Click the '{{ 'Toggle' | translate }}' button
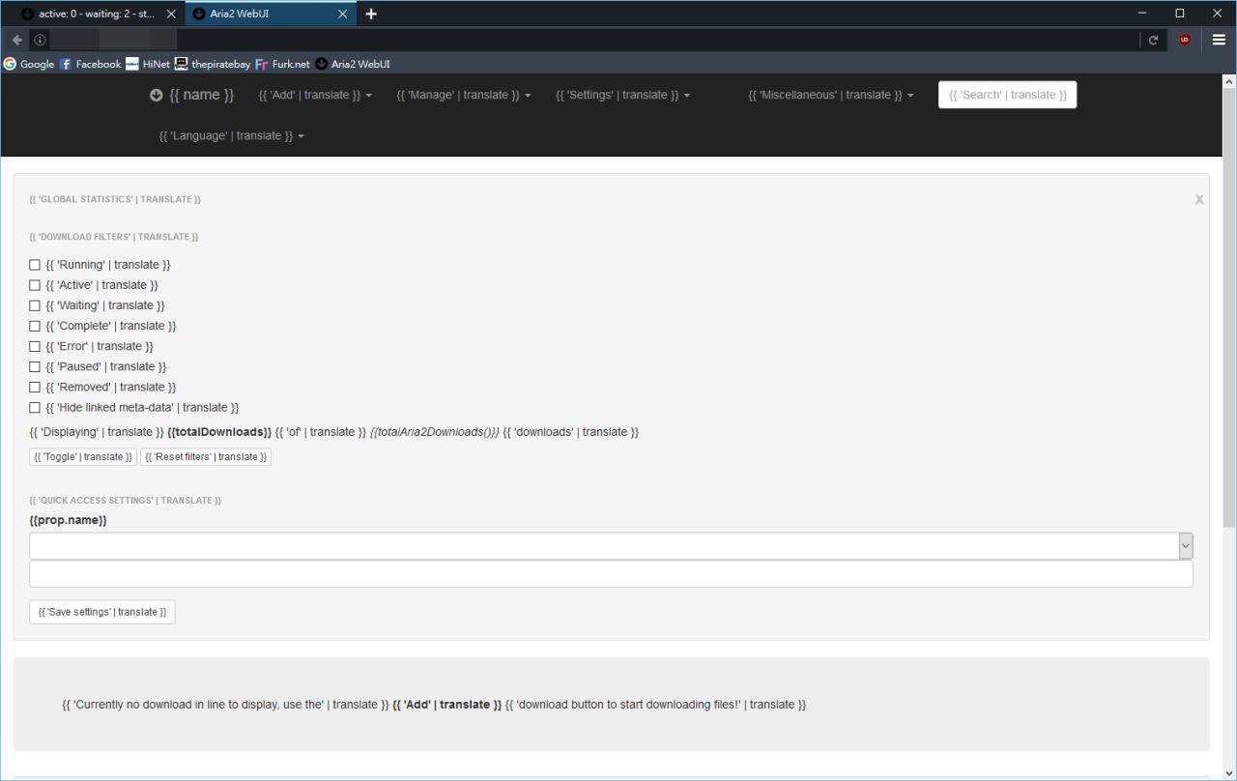 pyautogui.click(x=83, y=457)
